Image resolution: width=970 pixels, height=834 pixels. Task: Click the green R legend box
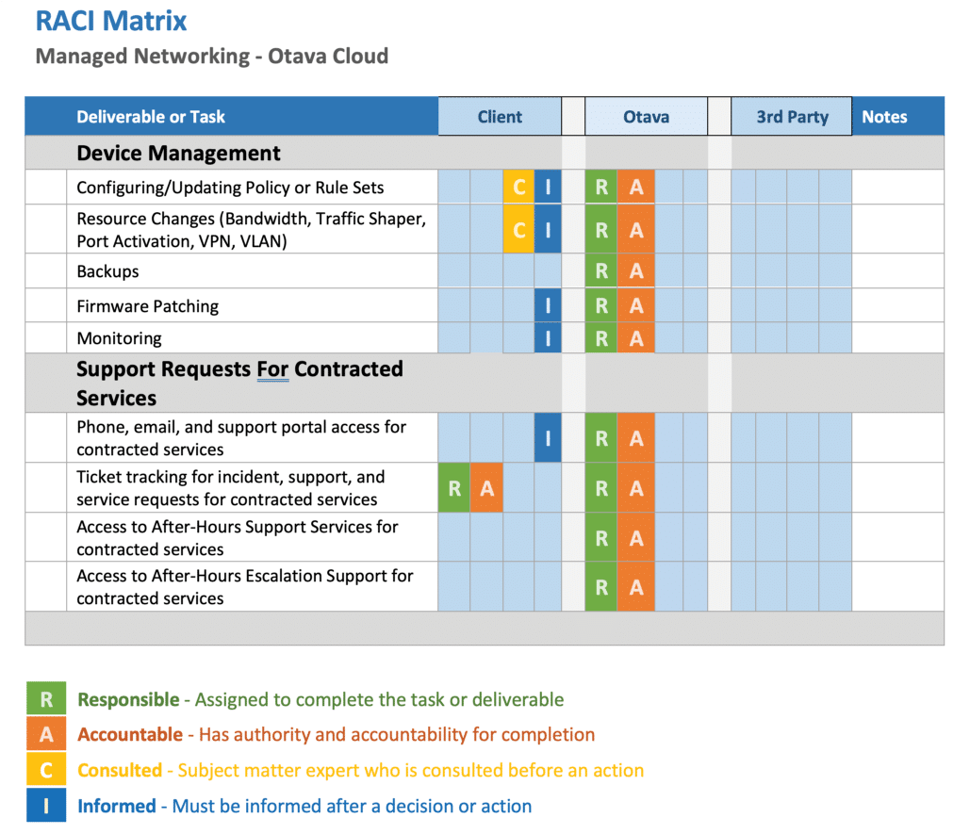tap(46, 698)
